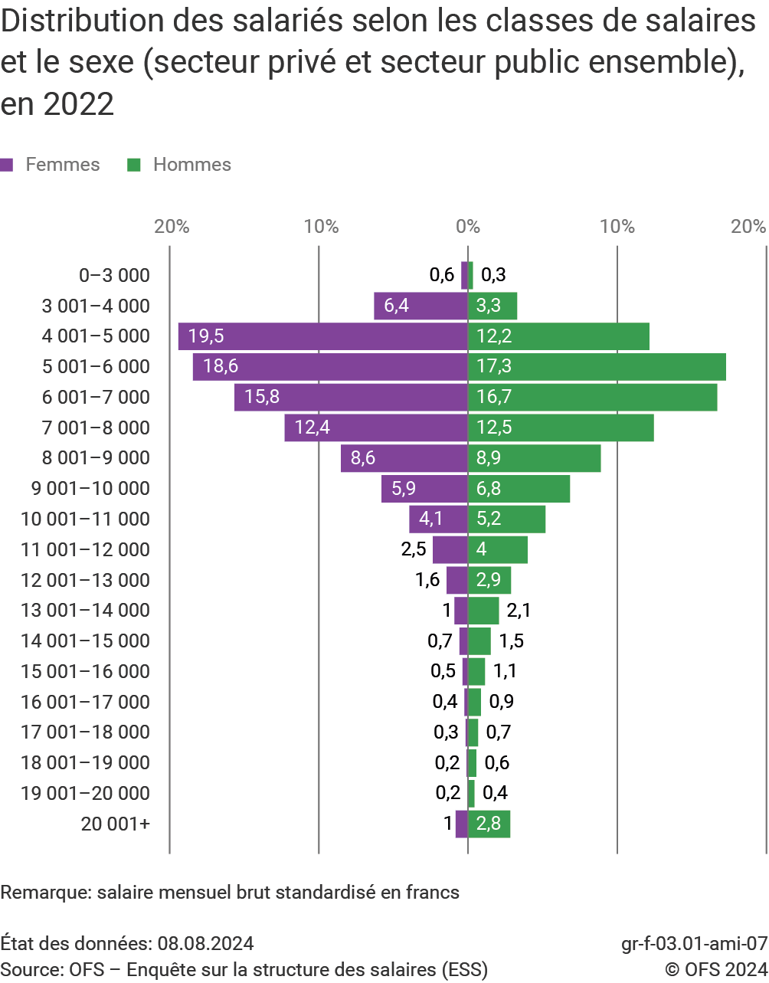
Task: Select the purple 19,5 bar for 4 001–5 000
Action: [322, 336]
